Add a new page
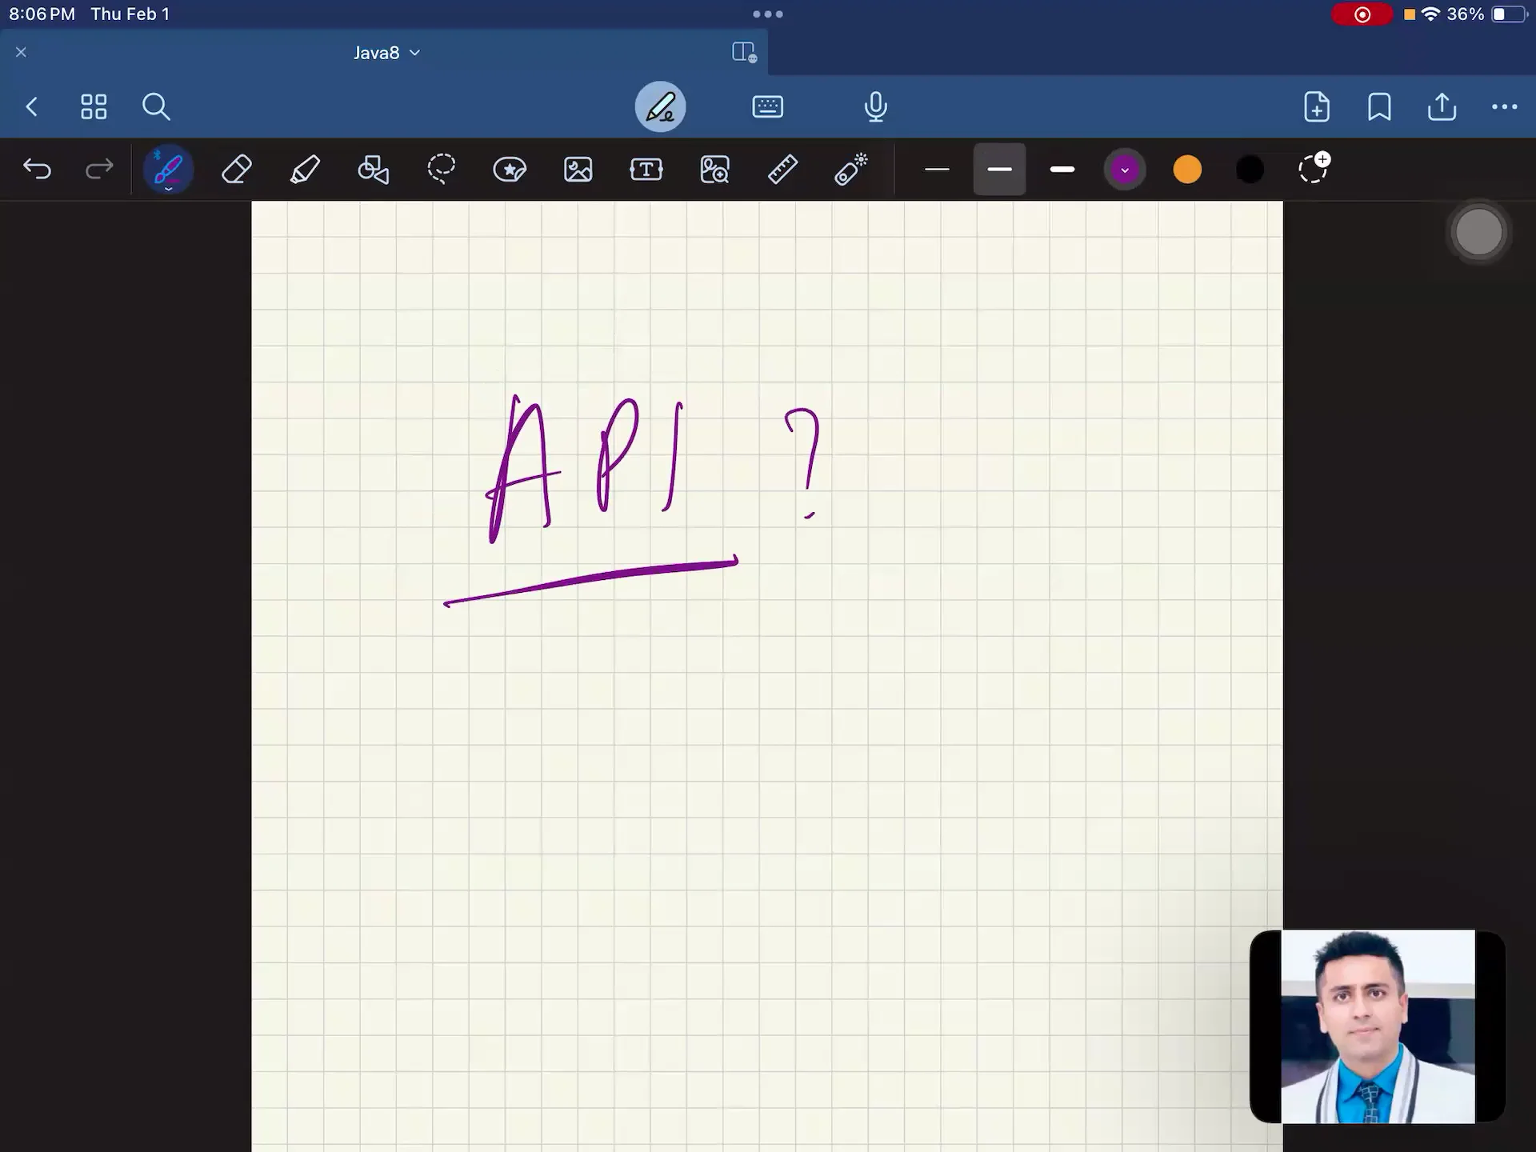This screenshot has height=1152, width=1536. [1317, 106]
